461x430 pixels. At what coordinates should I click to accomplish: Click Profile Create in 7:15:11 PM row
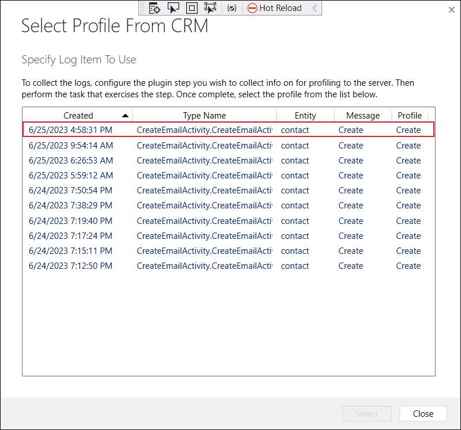tap(409, 251)
